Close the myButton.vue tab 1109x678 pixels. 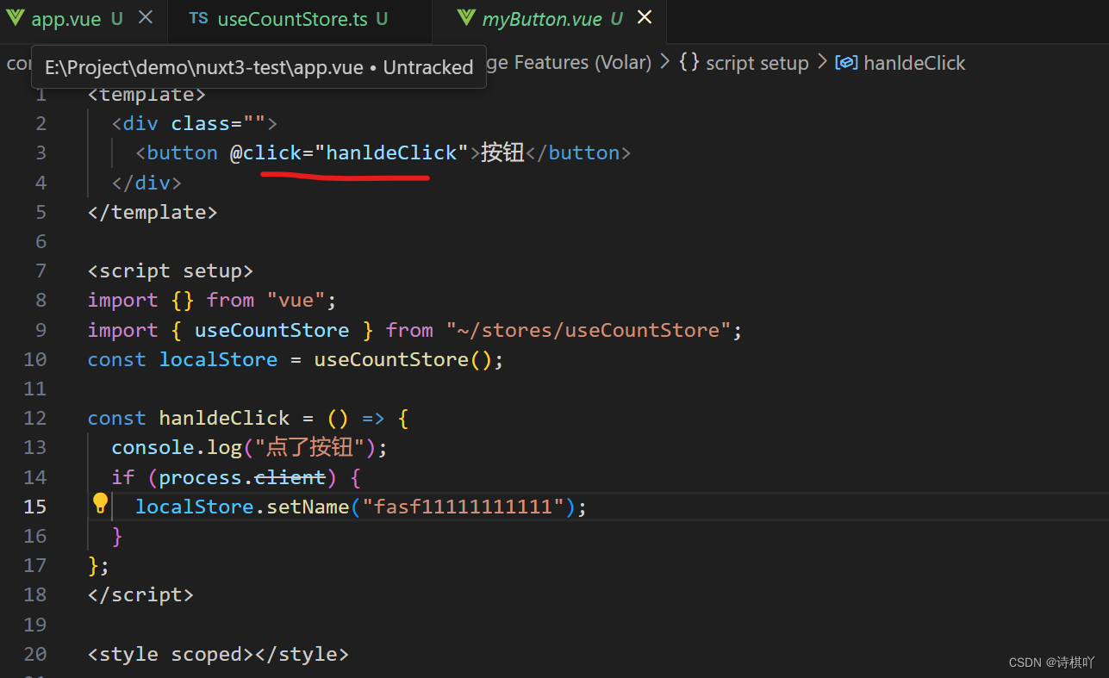[x=645, y=17]
